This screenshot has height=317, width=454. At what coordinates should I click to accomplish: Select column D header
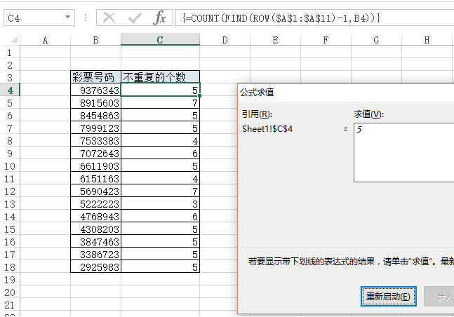pos(225,40)
